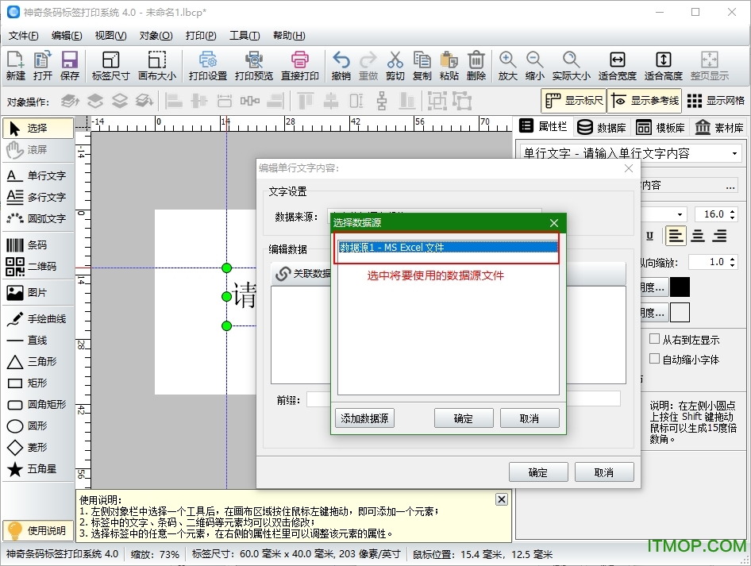Enable the 从右到左显示 checkbox

(655, 339)
